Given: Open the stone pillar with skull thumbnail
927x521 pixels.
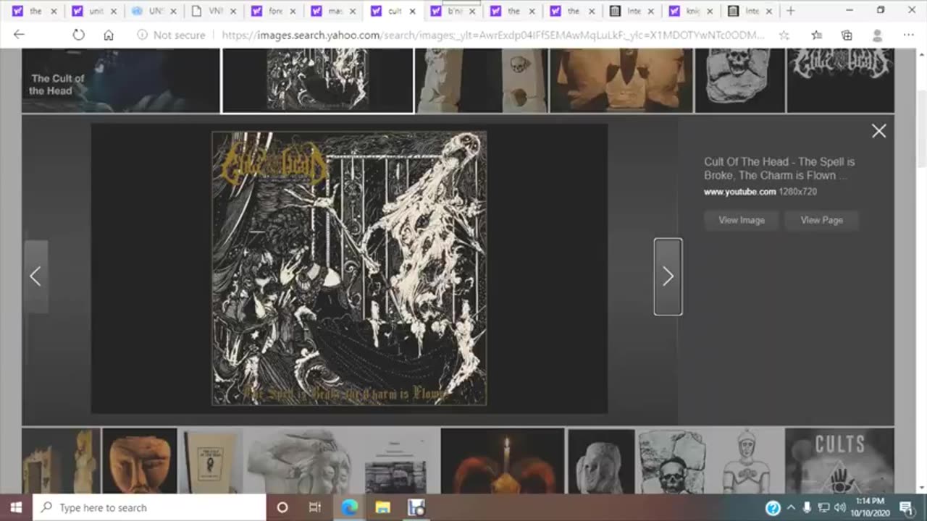Looking at the screenshot, I should pos(482,80).
